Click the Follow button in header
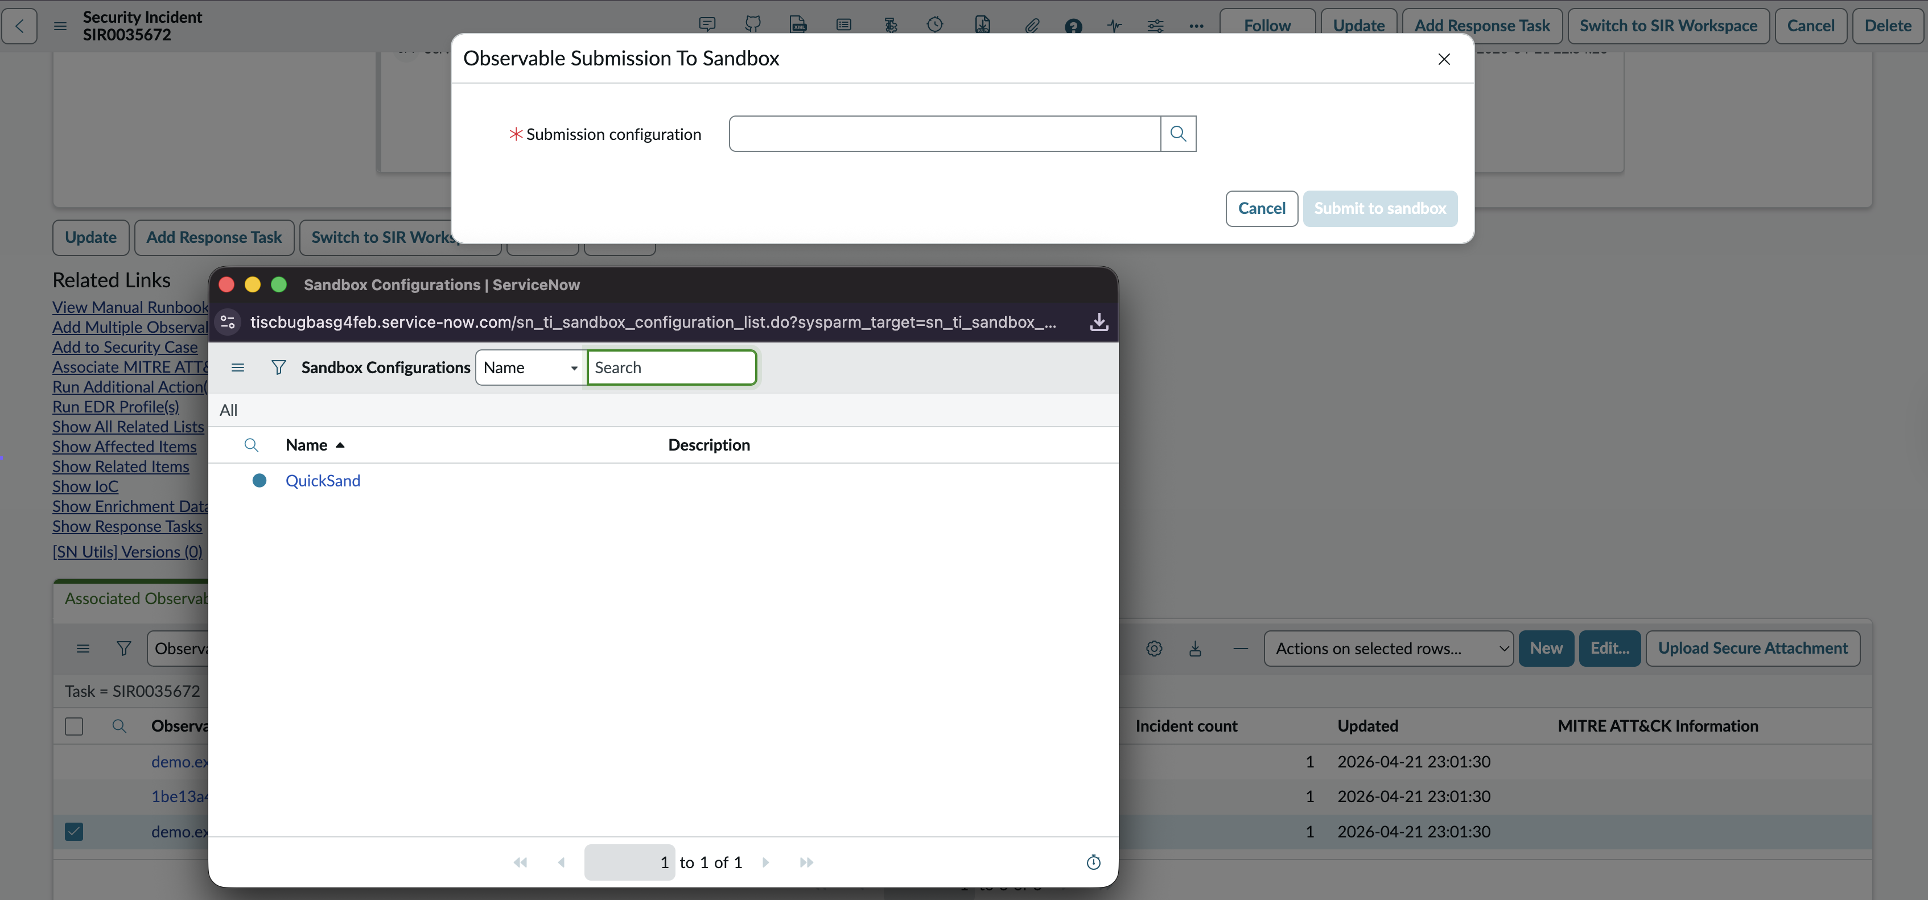This screenshot has width=1928, height=900. (x=1267, y=26)
